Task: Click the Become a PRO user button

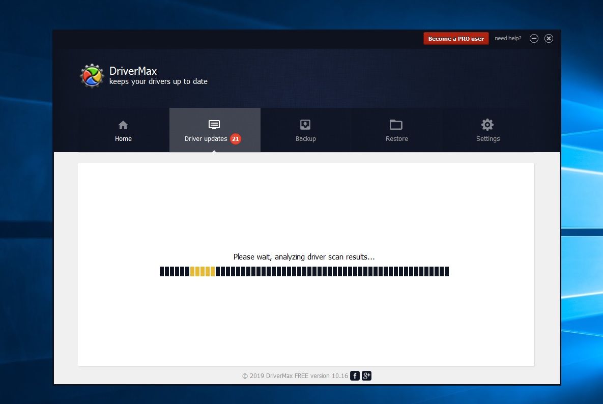Action: pos(455,38)
